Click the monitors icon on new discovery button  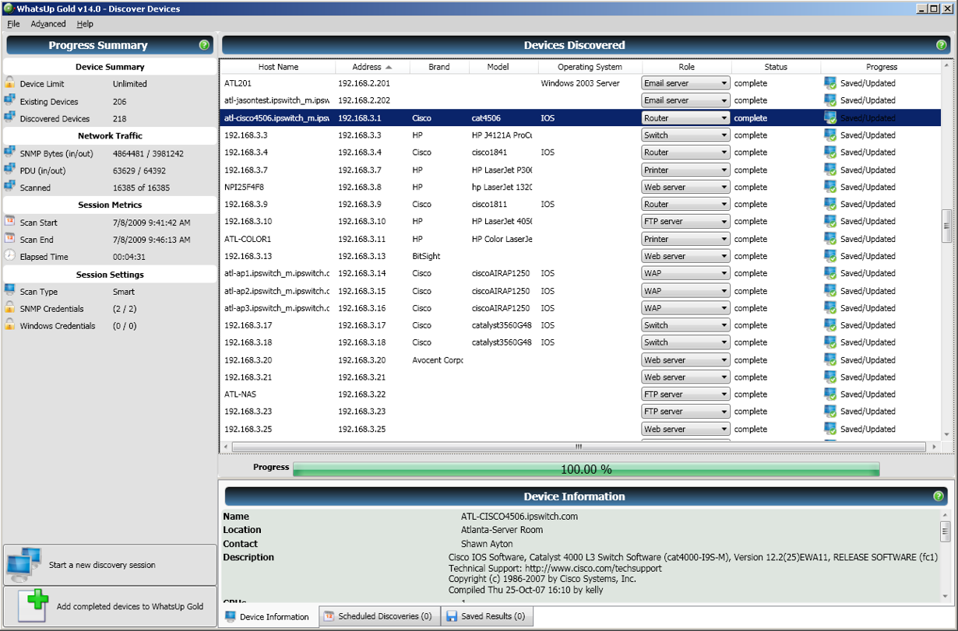point(23,564)
